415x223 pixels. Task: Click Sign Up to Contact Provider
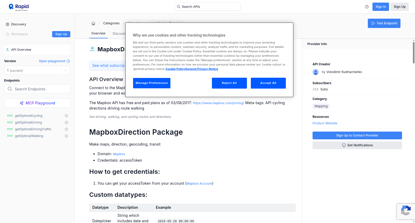pos(357,135)
